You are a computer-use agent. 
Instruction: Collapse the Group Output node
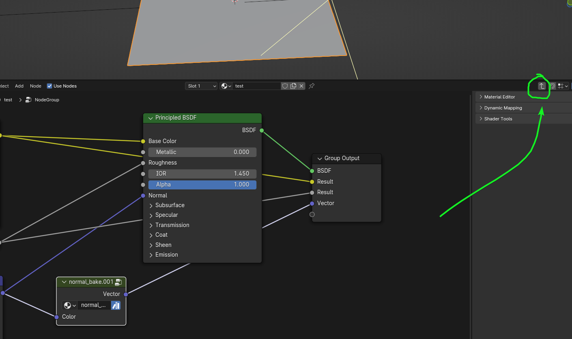(320, 159)
